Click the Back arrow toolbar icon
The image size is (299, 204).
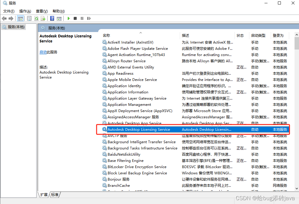click(x=4, y=18)
